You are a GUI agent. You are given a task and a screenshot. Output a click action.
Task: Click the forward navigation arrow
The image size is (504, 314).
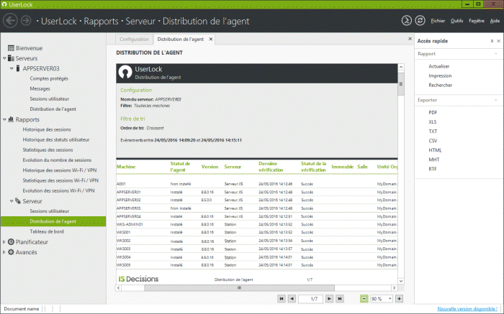(26, 21)
